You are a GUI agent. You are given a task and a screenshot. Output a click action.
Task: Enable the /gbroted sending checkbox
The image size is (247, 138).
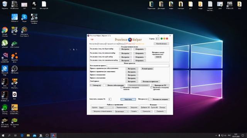[x=151, y=87]
